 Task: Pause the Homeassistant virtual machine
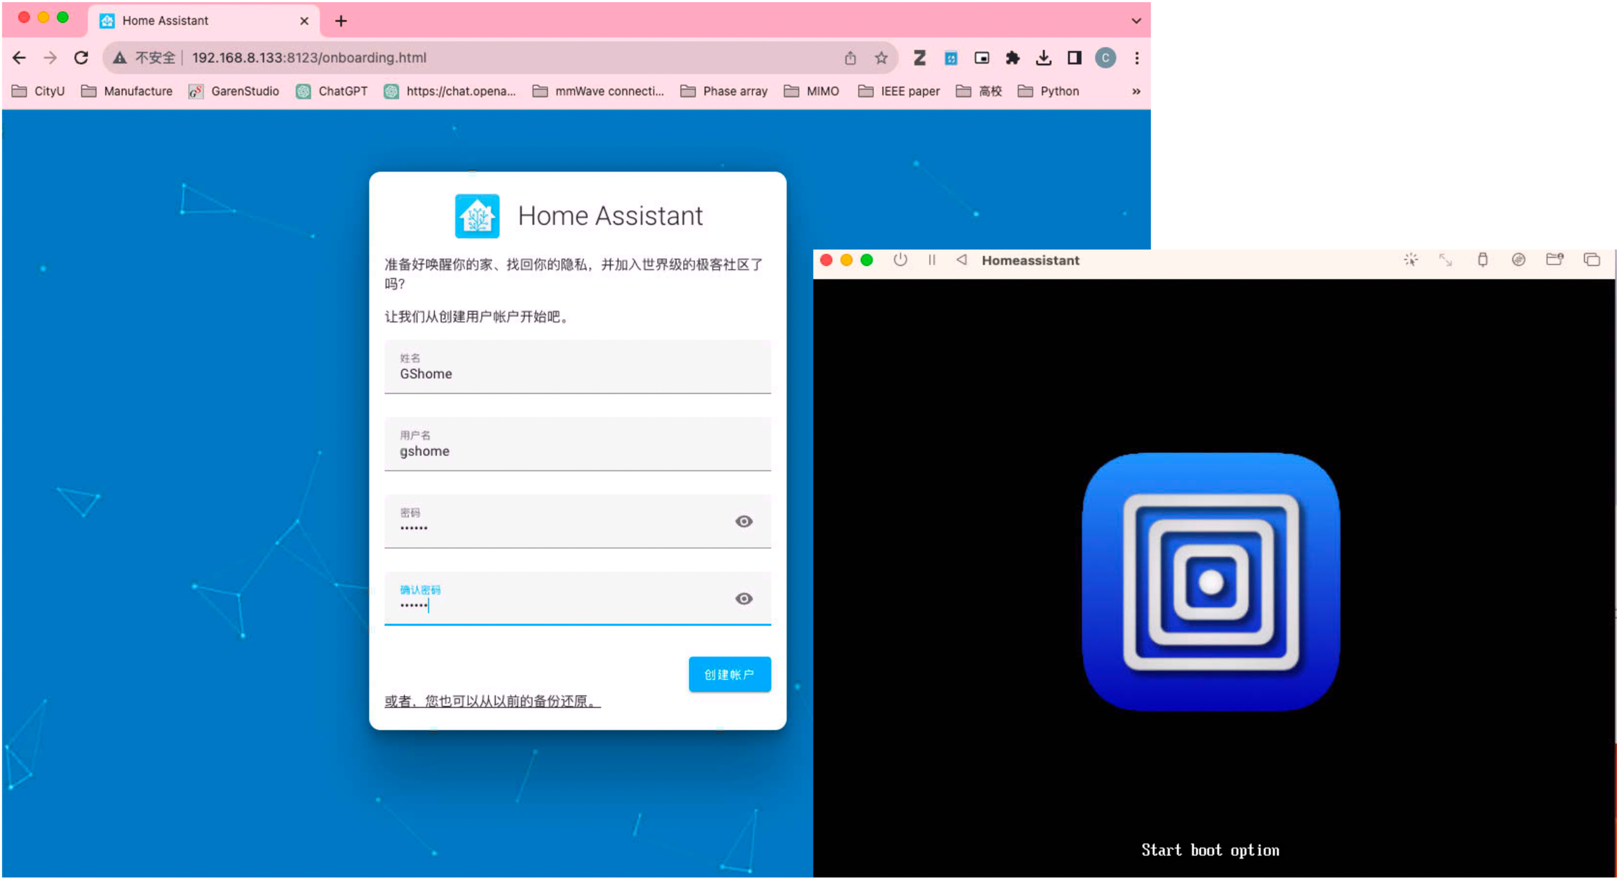click(931, 260)
